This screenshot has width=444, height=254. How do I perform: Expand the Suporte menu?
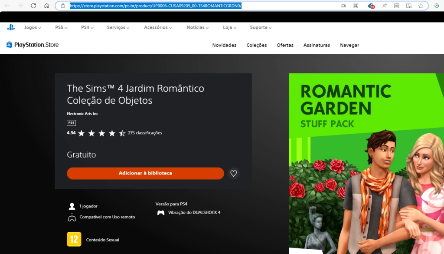point(261,27)
